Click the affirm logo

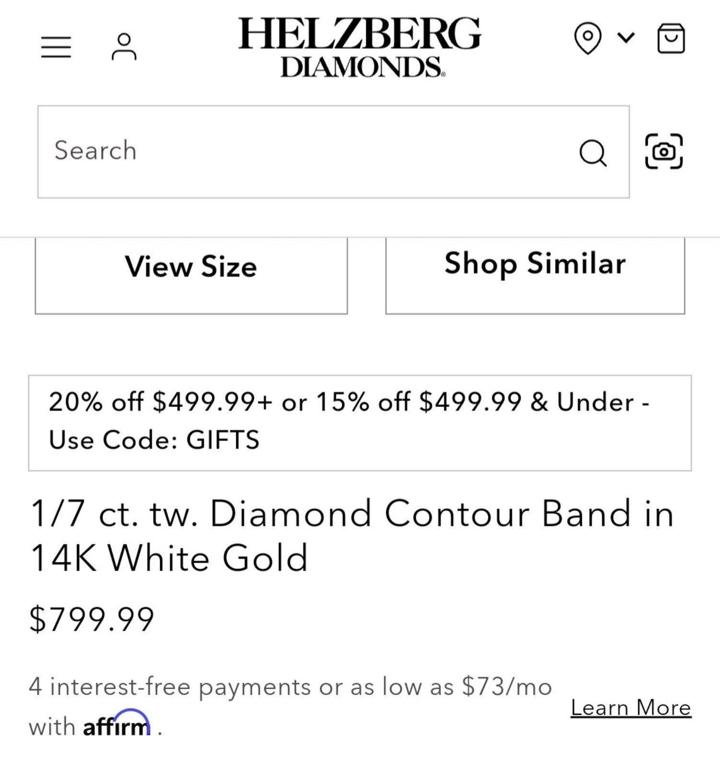click(117, 724)
